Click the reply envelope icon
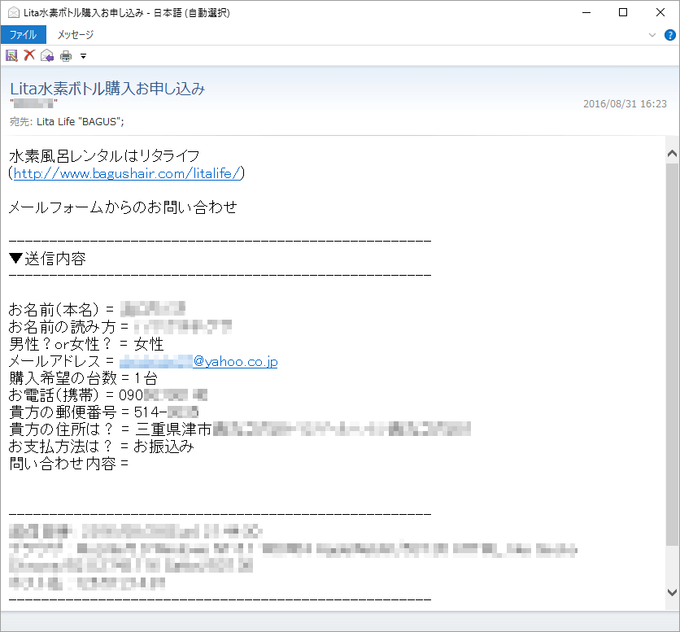The width and height of the screenshot is (680, 632). tap(47, 55)
